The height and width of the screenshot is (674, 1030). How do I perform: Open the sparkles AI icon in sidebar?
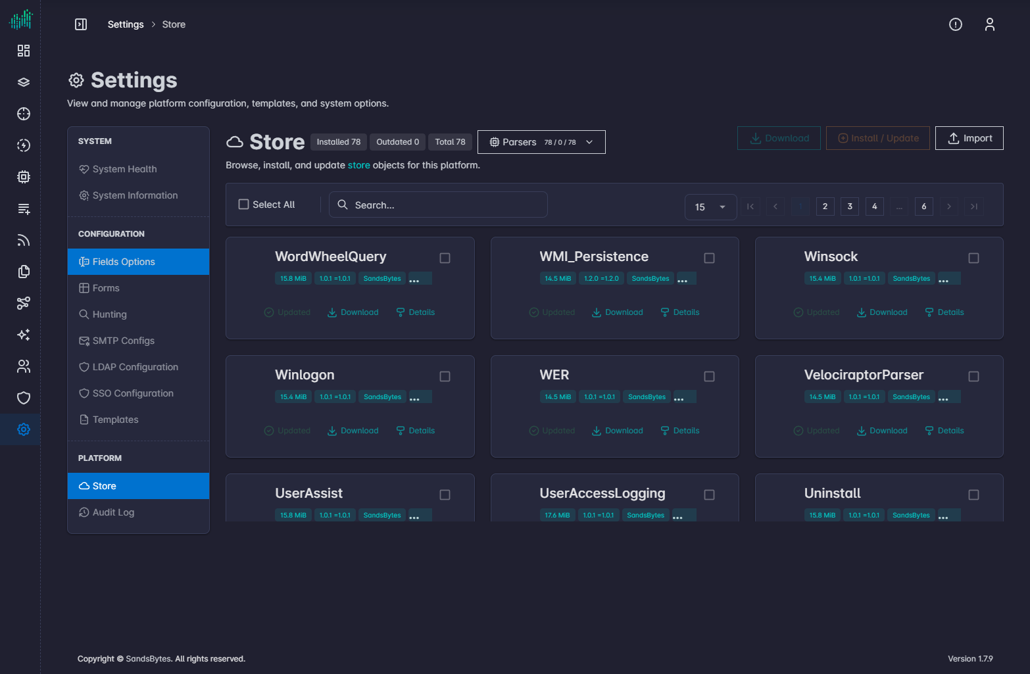(x=24, y=335)
